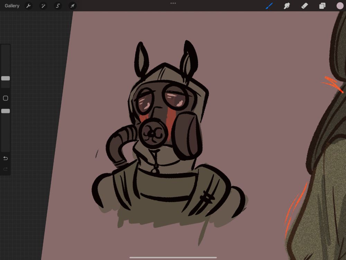Select the Brush tool
The height and width of the screenshot is (260, 346).
tap(269, 6)
